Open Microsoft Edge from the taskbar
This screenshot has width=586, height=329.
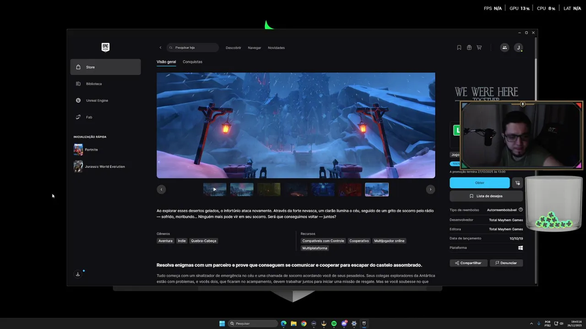tap(283, 324)
